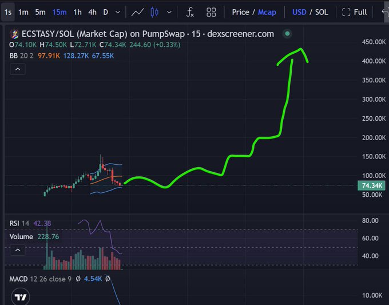Enter Full screen chart mode

coord(354,12)
